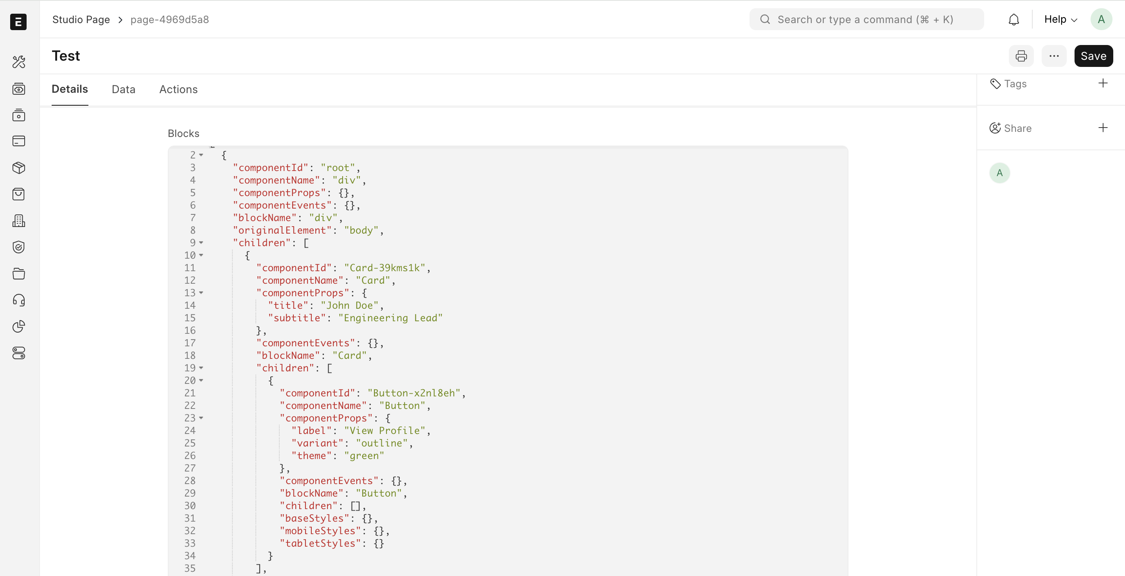Collapse the children array fold at line 9
The width and height of the screenshot is (1125, 576).
(x=201, y=243)
